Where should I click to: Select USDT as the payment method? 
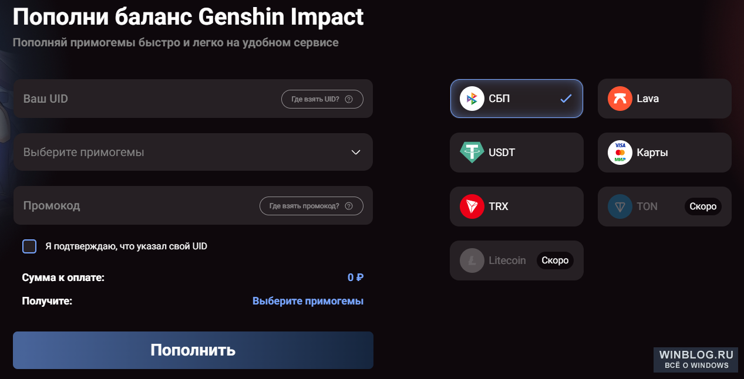pos(517,153)
